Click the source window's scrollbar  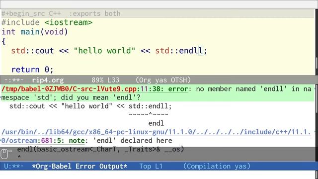click(317, 42)
